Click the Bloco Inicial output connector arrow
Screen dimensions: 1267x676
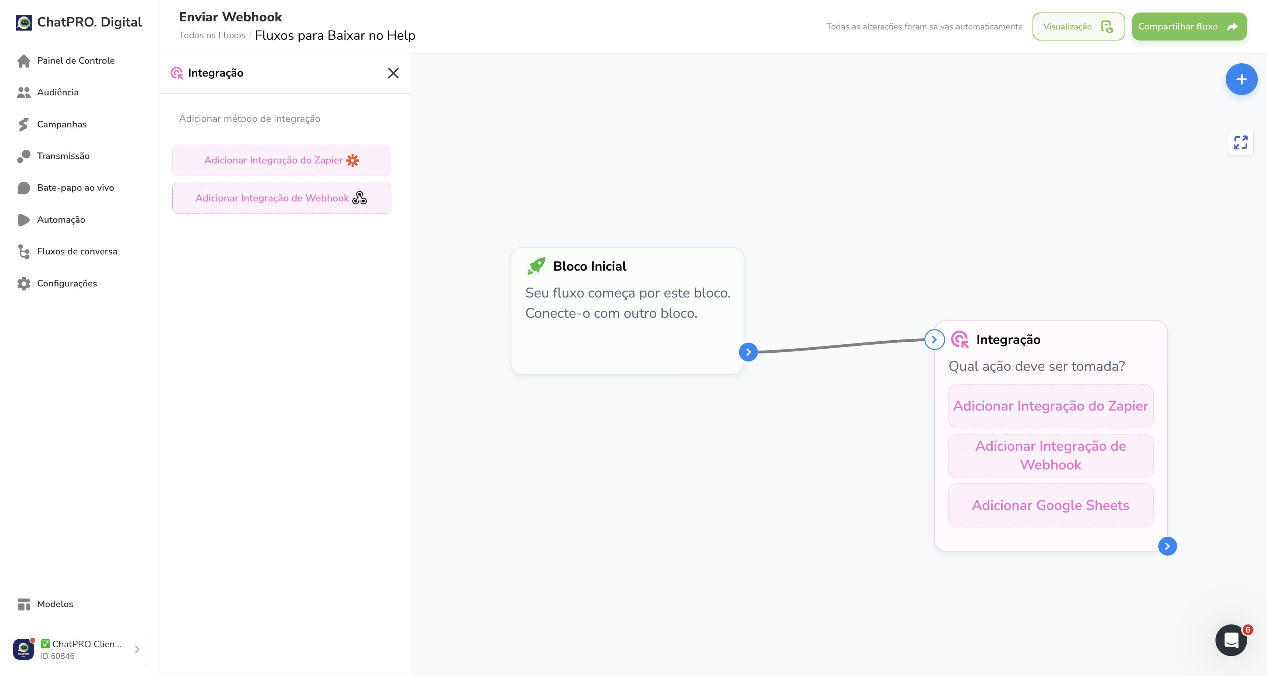click(748, 352)
